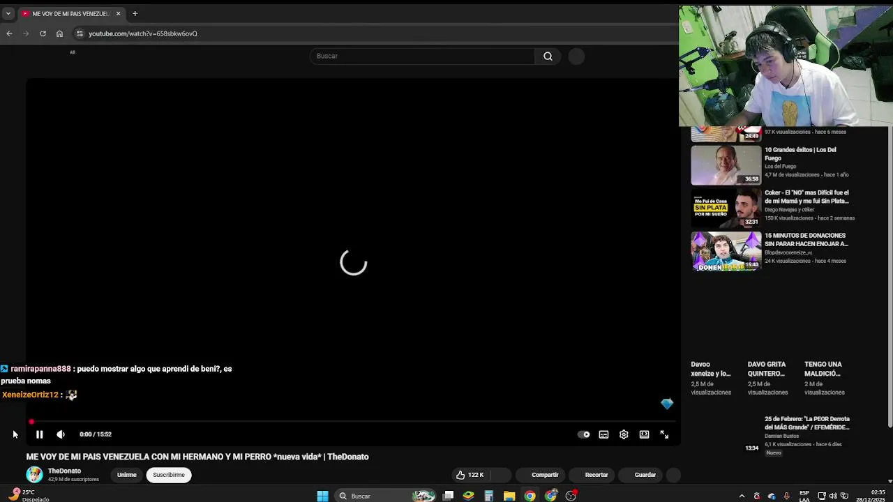
Task: Open DAVO GRITA QUINTERO... short
Action: pos(767,369)
